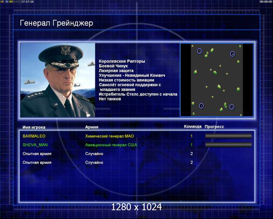The width and height of the screenshot is (273, 219).
Task: Select the 'Нет танков' line
Action: (110, 99)
